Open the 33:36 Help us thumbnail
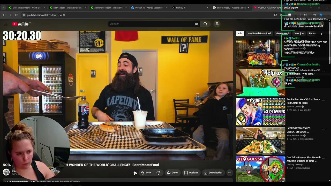The width and height of the screenshot is (331, 186). 260,82
